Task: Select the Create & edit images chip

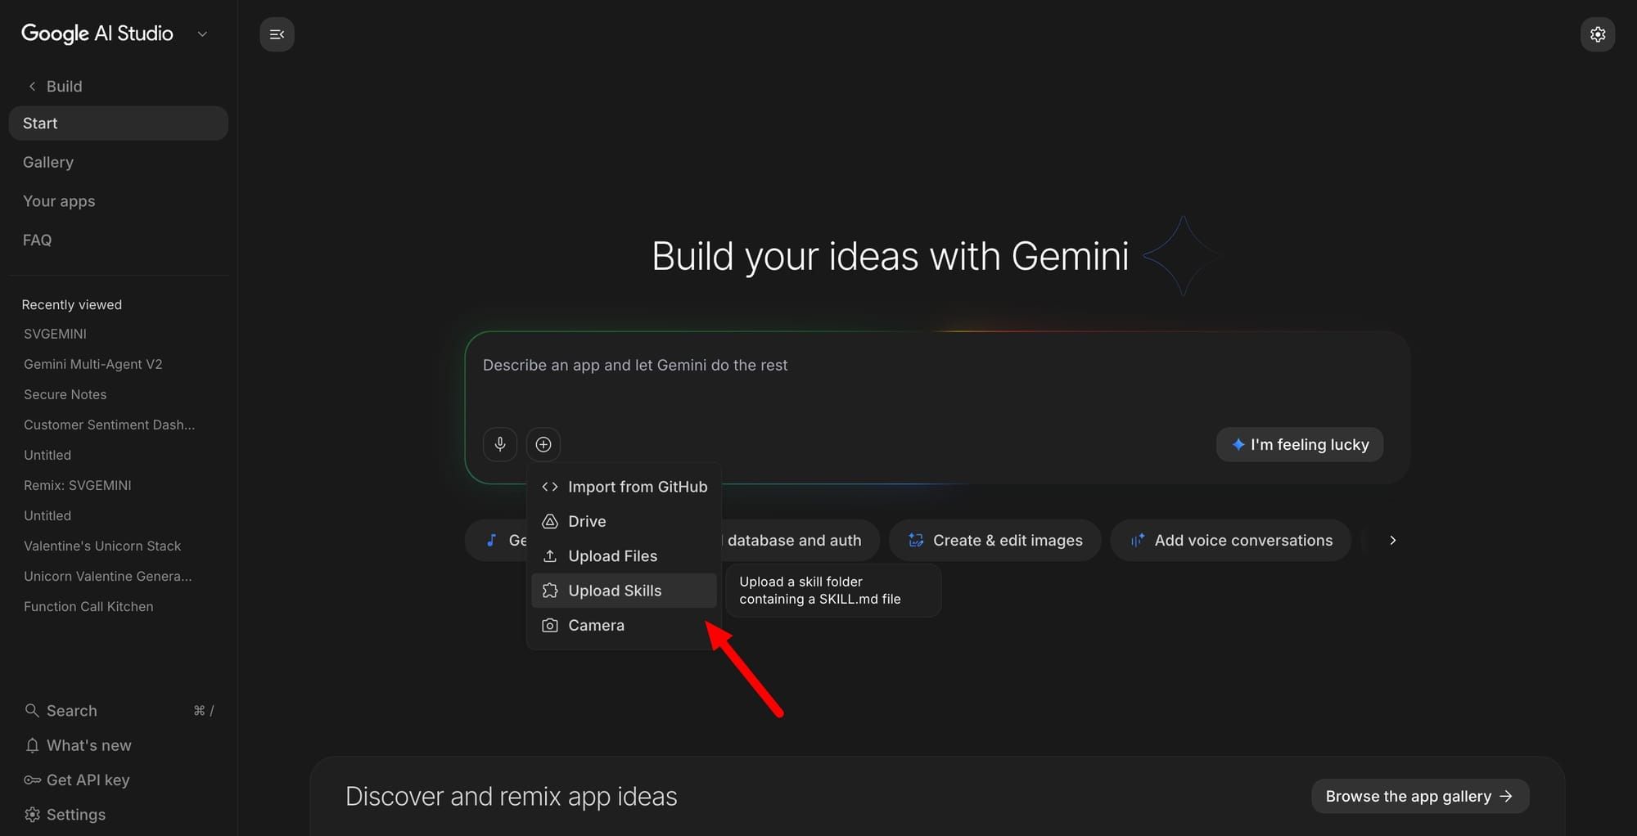Action: click(x=994, y=540)
